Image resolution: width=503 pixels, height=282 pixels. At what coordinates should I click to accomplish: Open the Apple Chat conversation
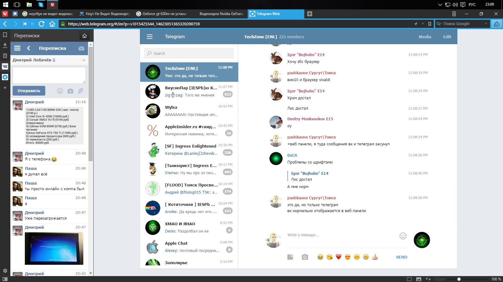[189, 247]
